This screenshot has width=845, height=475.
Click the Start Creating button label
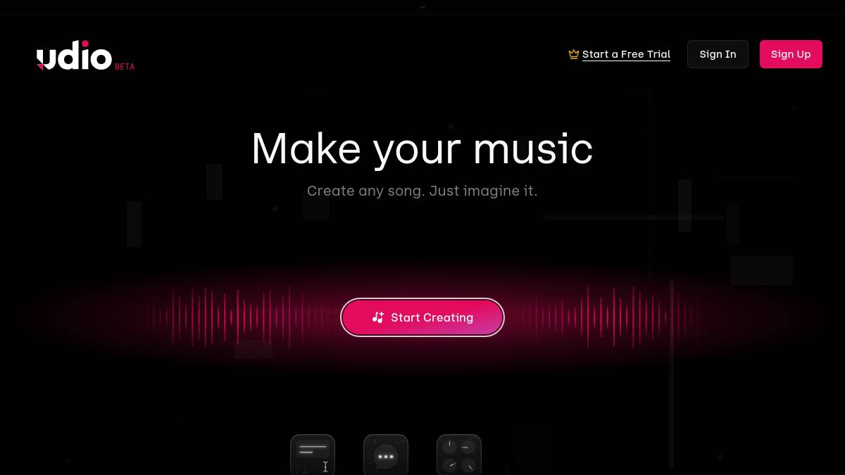coord(432,317)
